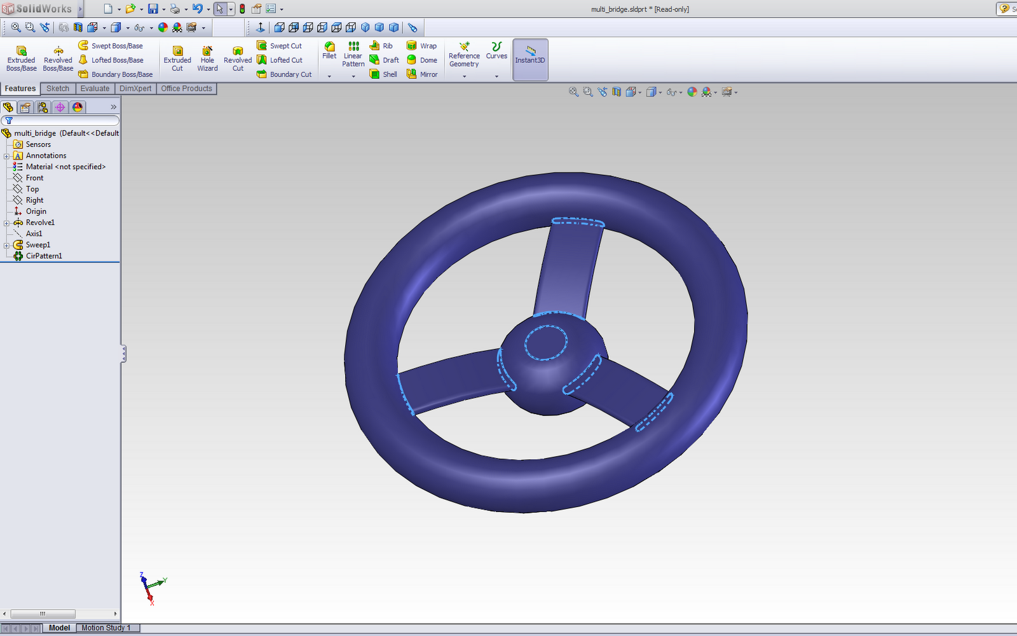Apply the Fillet tool
Screen dimensions: 1017x636
(x=329, y=50)
